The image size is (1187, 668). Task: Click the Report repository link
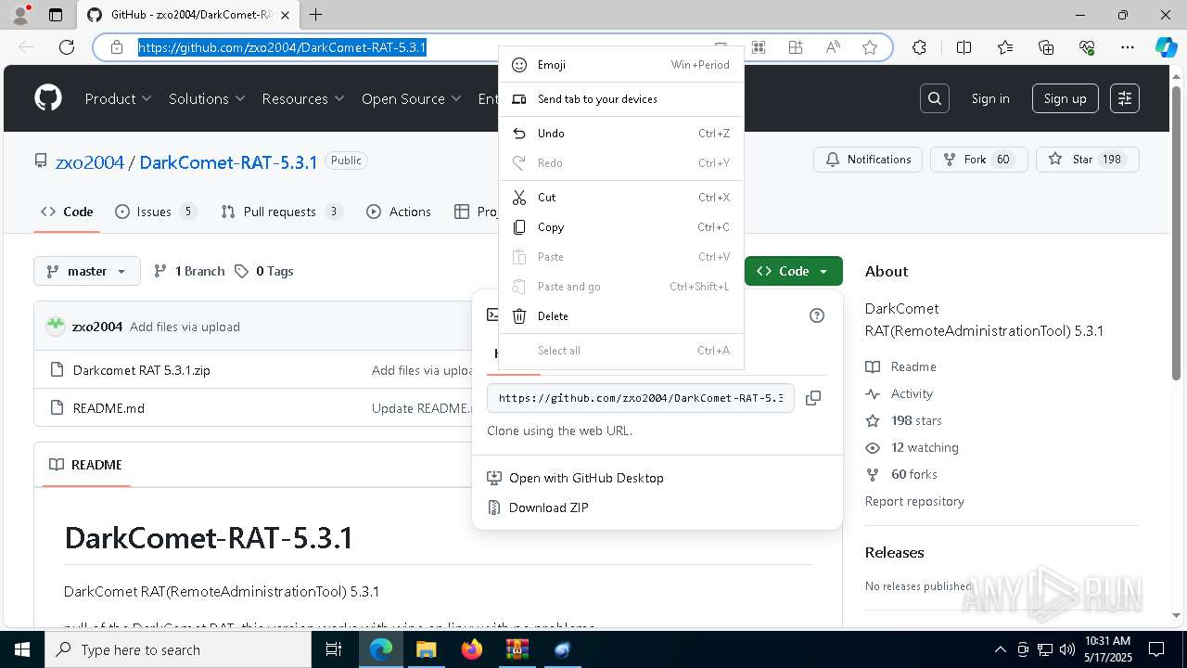914,501
